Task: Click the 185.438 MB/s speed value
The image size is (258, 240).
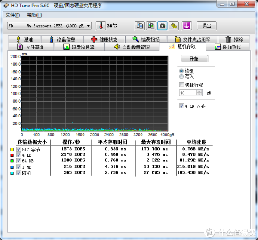Action: tap(193, 172)
